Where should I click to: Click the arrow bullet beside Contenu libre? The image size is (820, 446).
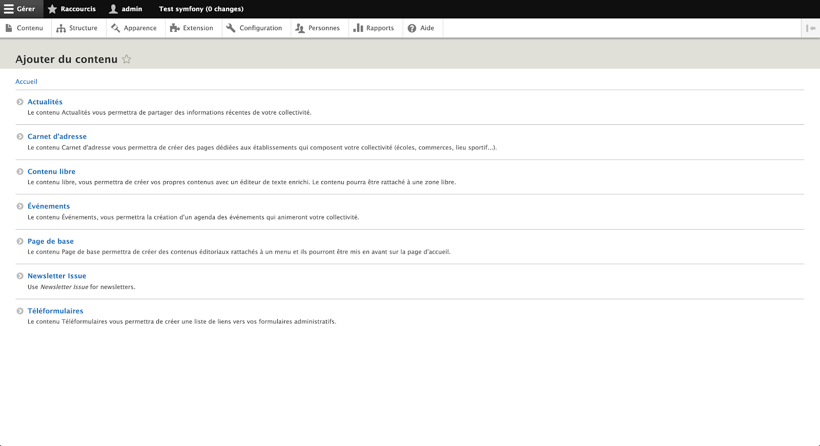(20, 172)
